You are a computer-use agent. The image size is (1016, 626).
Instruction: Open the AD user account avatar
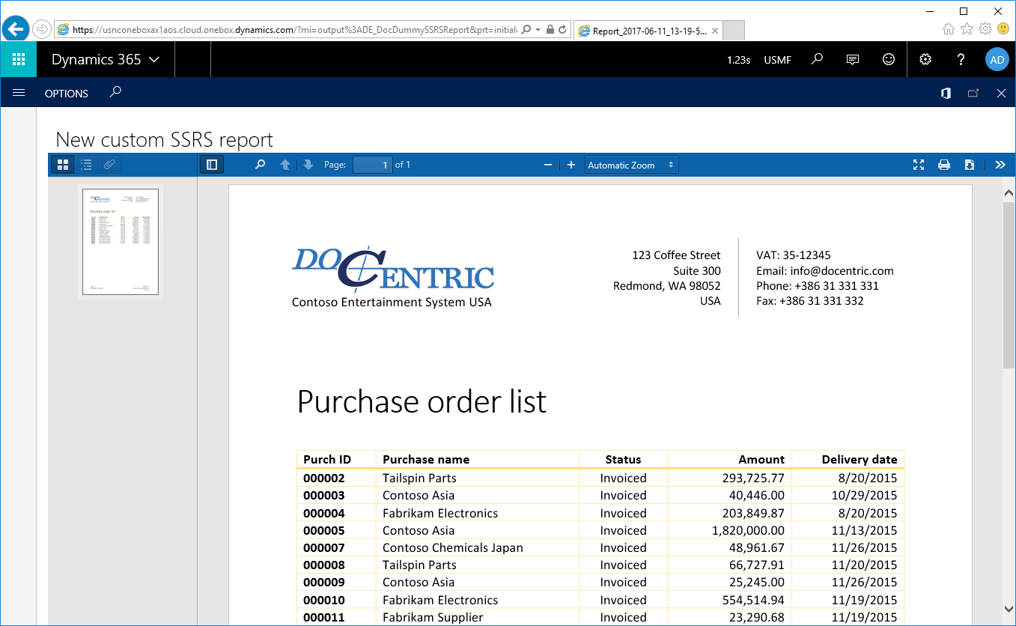coord(997,60)
